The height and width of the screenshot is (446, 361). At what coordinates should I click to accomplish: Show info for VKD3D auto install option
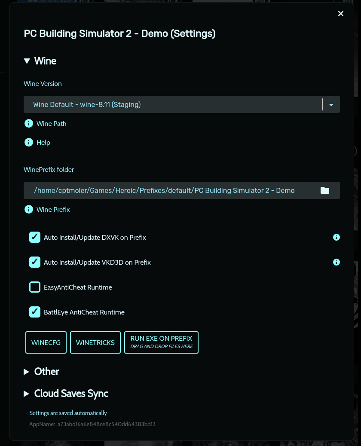(x=336, y=262)
